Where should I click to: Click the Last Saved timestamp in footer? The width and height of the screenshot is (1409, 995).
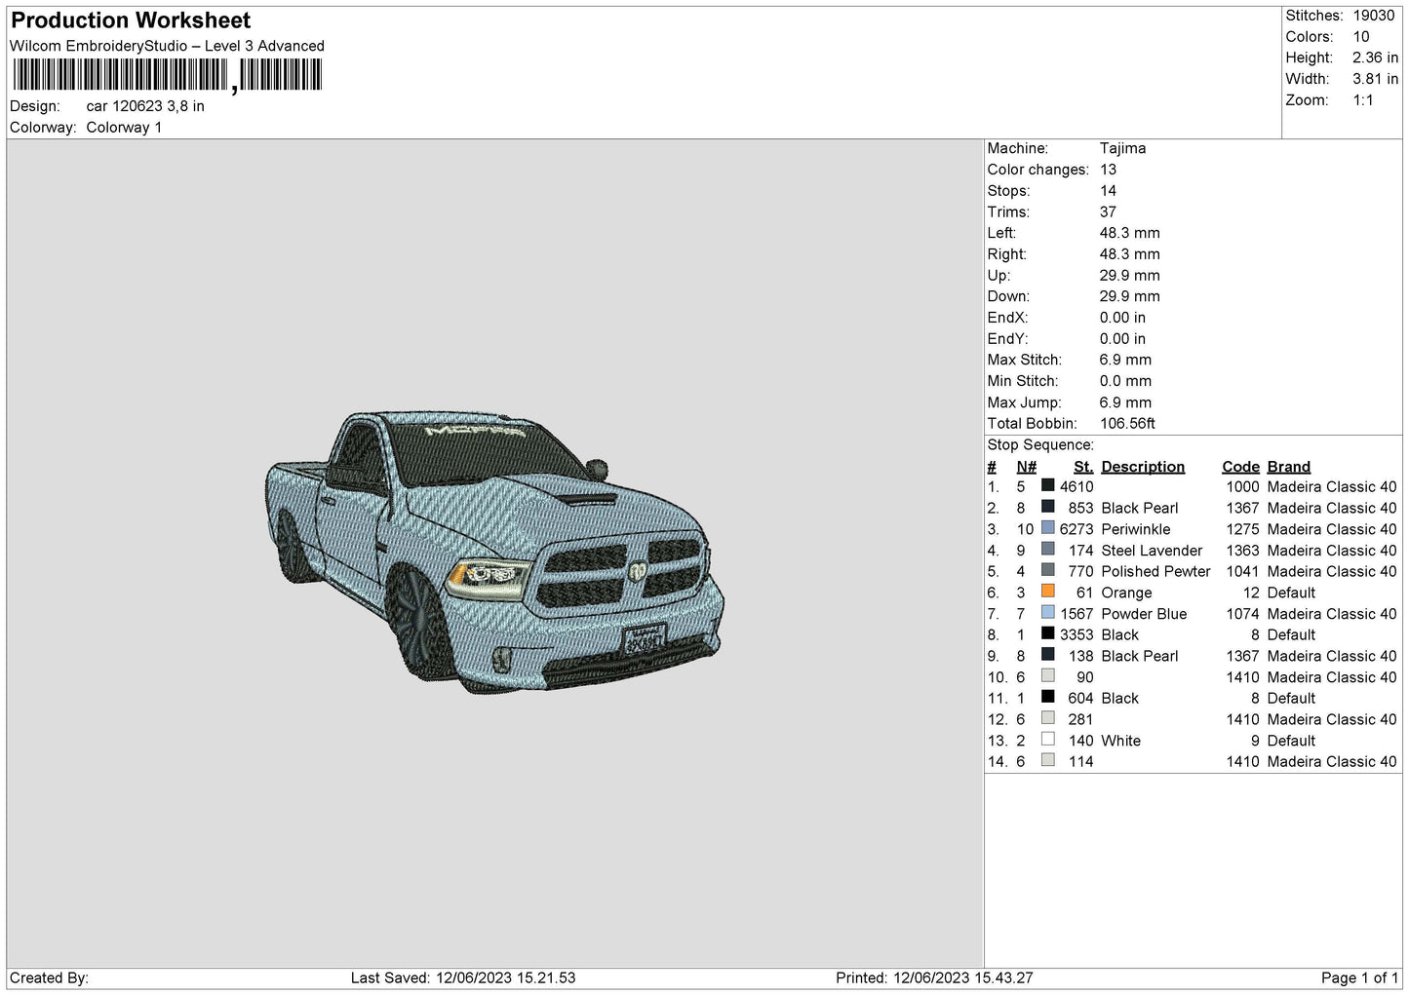(463, 977)
